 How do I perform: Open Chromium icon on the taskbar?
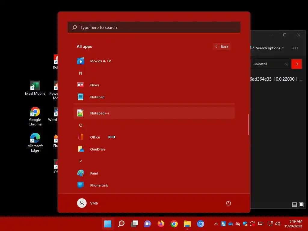tap(201, 224)
